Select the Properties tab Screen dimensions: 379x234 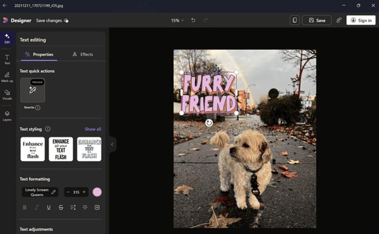click(39, 54)
